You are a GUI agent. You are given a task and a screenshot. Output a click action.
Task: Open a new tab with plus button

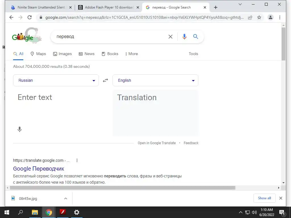(215, 7)
